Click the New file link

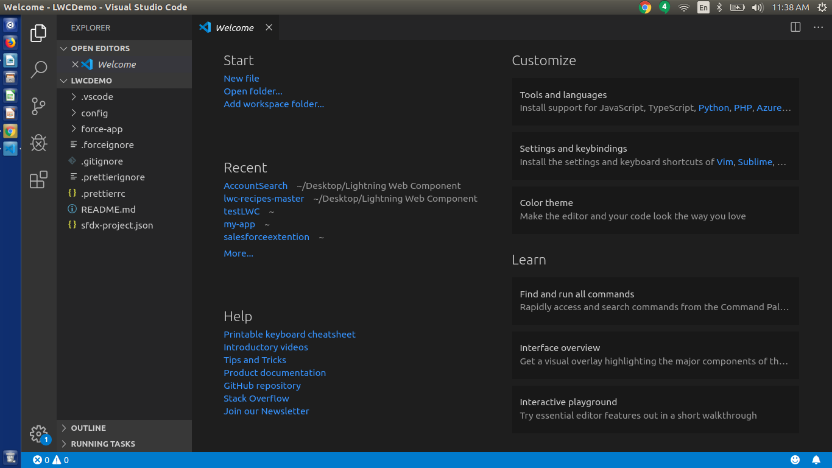click(x=241, y=78)
